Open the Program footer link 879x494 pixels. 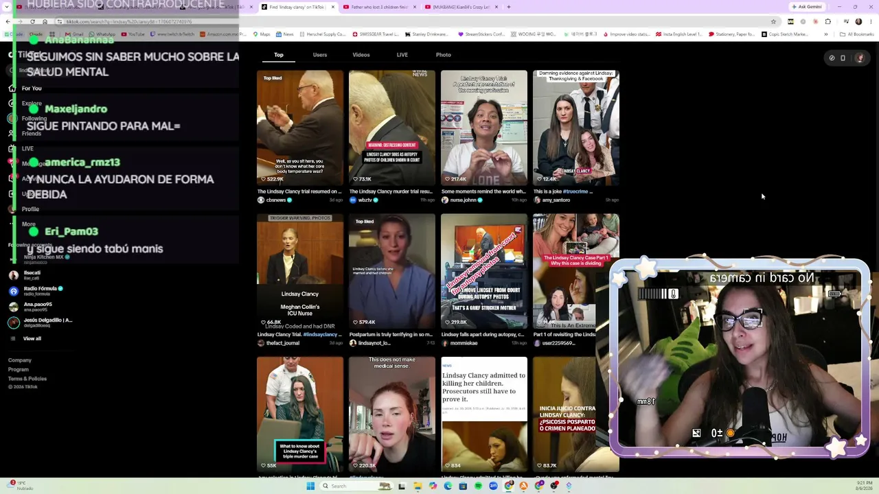tap(19, 369)
